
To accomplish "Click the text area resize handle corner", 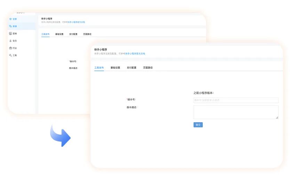I will click(x=277, y=117).
